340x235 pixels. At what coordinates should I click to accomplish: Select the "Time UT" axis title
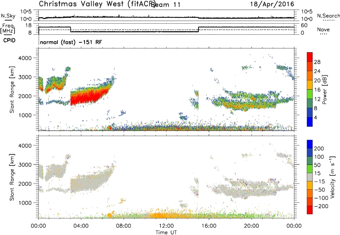pos(166,232)
